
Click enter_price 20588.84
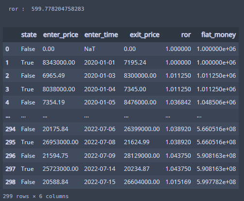[x=55, y=182]
